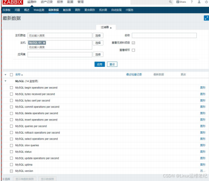
Task: Go to the 自动发现 submenu
Action: coord(116,10)
